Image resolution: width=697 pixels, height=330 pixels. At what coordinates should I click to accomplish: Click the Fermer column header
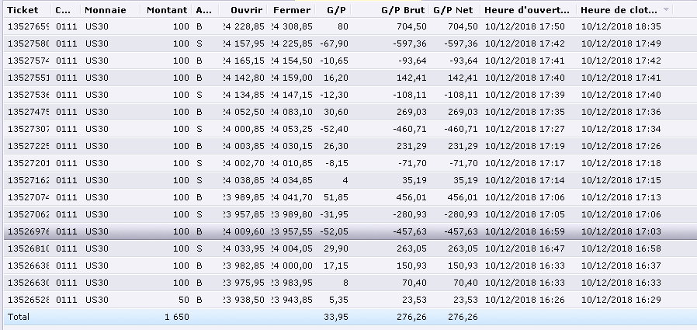(x=292, y=11)
